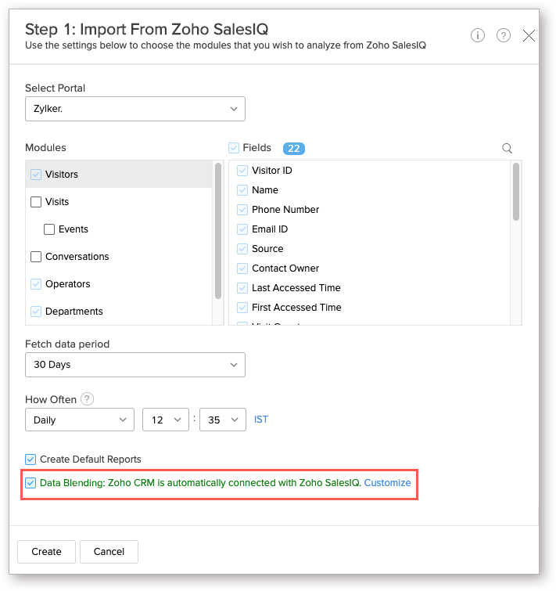Check the Conversations module checkbox
Screen dimensions: 556x591
[36, 257]
